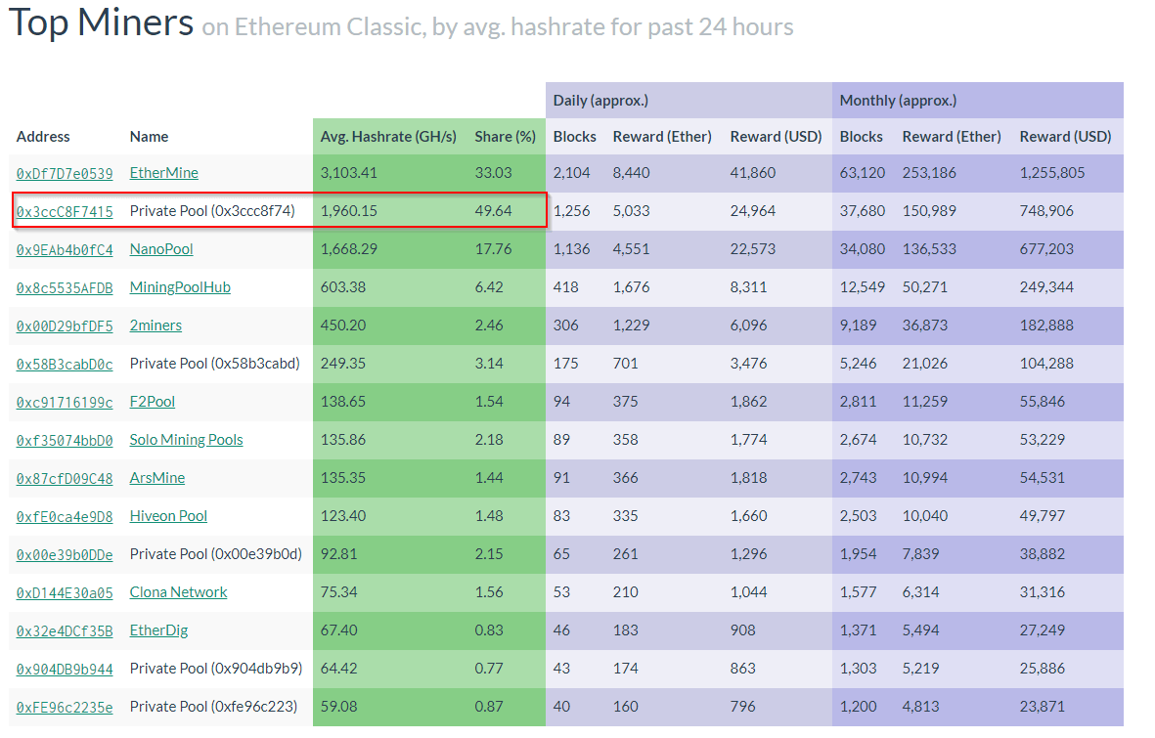
Task: Click the Address column header
Action: pos(43,137)
